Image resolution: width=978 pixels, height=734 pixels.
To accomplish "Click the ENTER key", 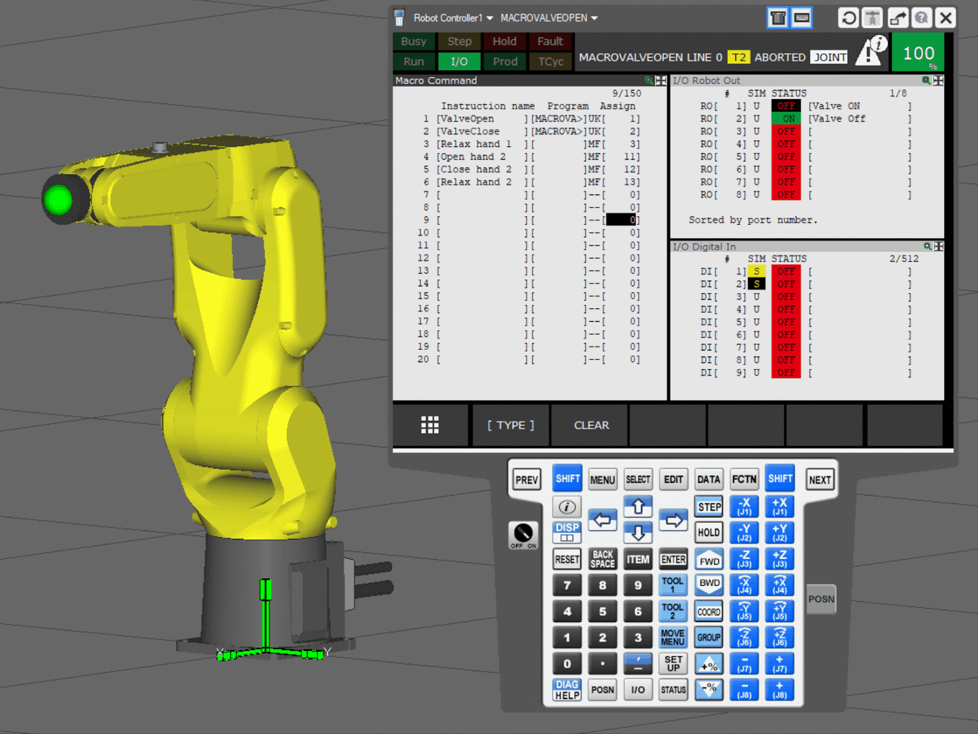I will (673, 559).
